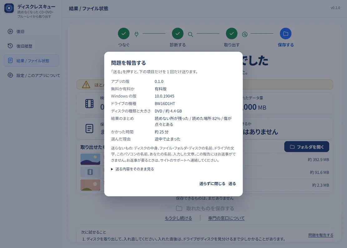This screenshot has height=248, width=347.
Task: Click the 設定 gear icon in sidebar
Action: [x=10, y=75]
